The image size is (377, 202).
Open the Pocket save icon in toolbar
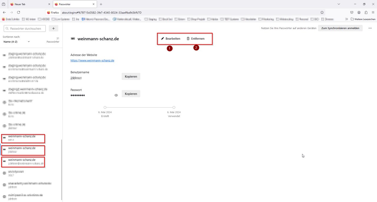coord(352,13)
